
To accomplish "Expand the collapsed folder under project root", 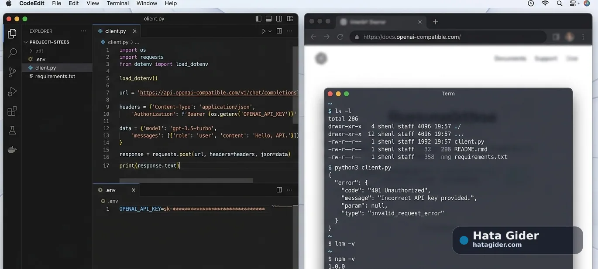I will 37,50.
